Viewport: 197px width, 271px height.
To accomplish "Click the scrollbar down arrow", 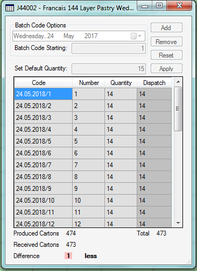I will [x=178, y=223].
